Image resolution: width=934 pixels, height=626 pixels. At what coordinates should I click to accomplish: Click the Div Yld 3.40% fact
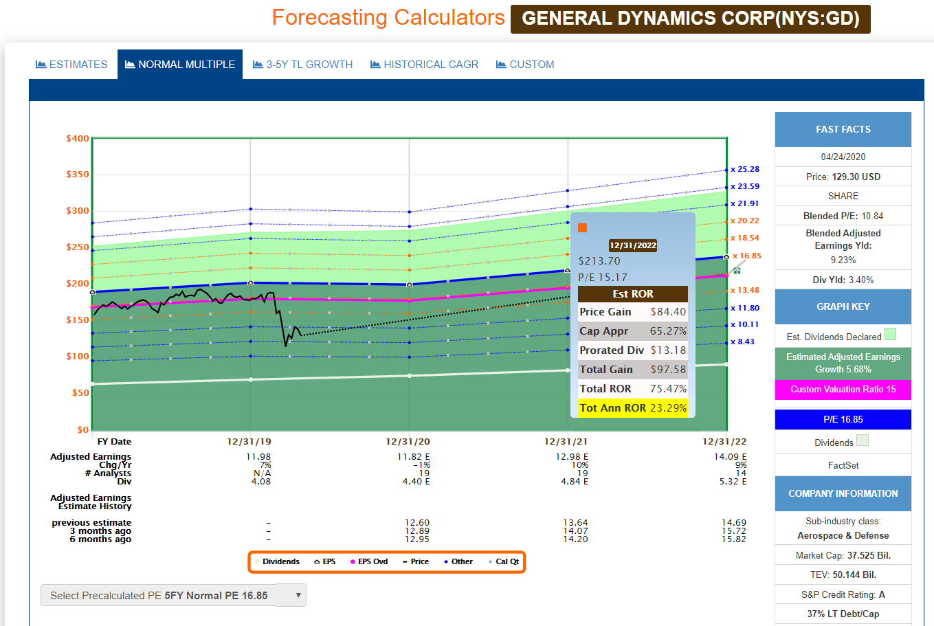click(x=843, y=280)
